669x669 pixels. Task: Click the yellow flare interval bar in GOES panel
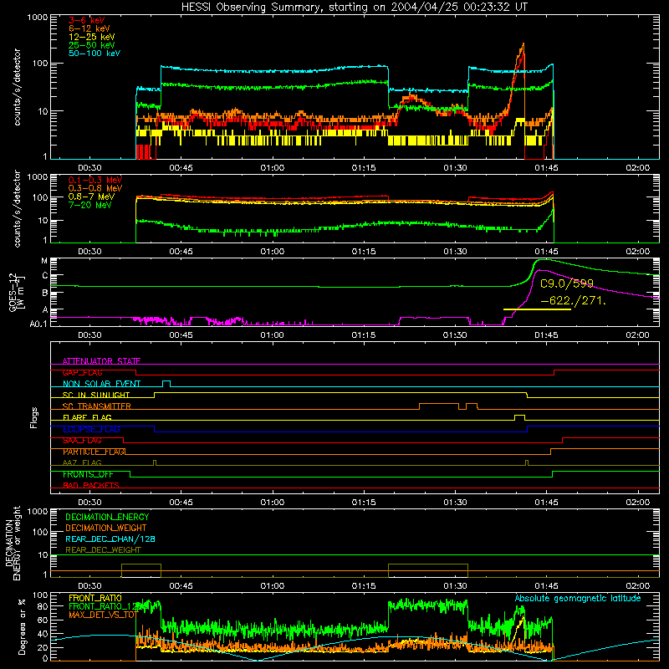click(x=537, y=309)
